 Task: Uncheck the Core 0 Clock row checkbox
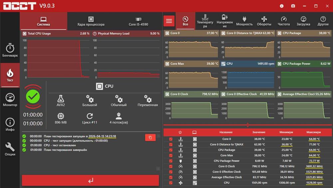coord(171,166)
